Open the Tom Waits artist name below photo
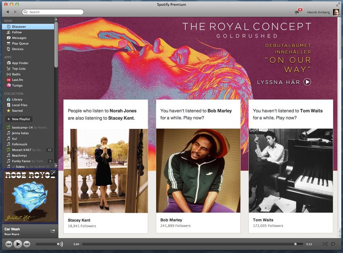The width and height of the screenshot is (343, 253). (263, 220)
